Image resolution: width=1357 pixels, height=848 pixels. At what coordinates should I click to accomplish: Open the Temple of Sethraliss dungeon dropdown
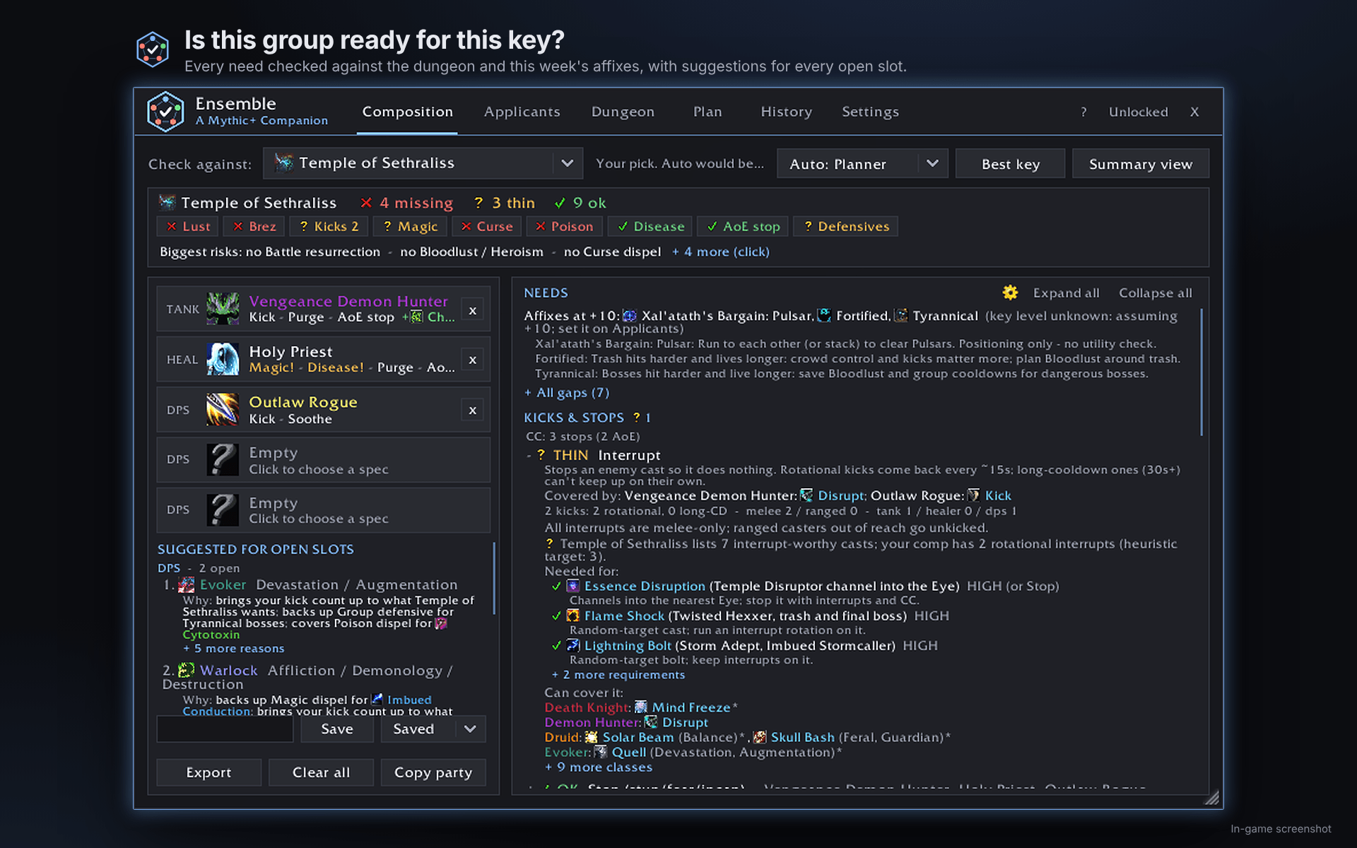(x=423, y=163)
